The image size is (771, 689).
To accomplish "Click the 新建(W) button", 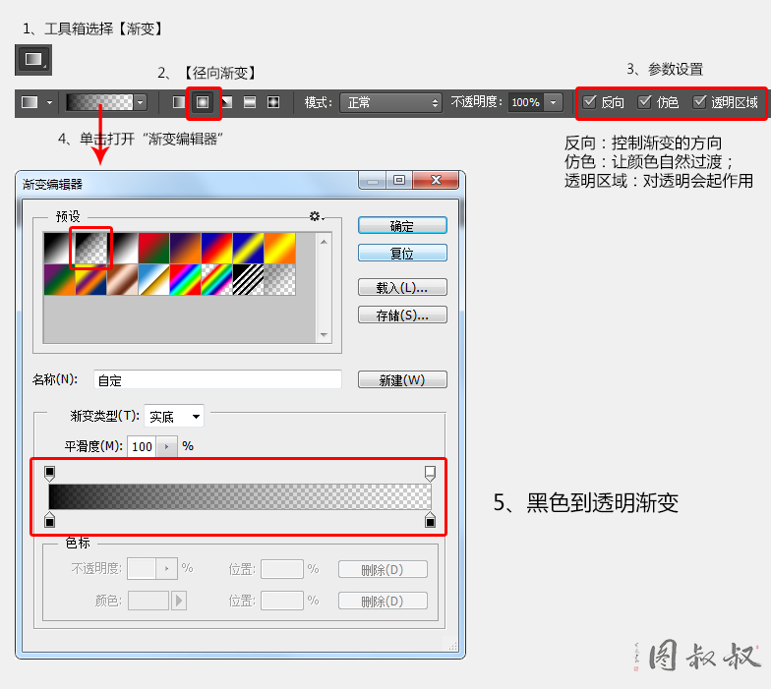I will point(402,379).
